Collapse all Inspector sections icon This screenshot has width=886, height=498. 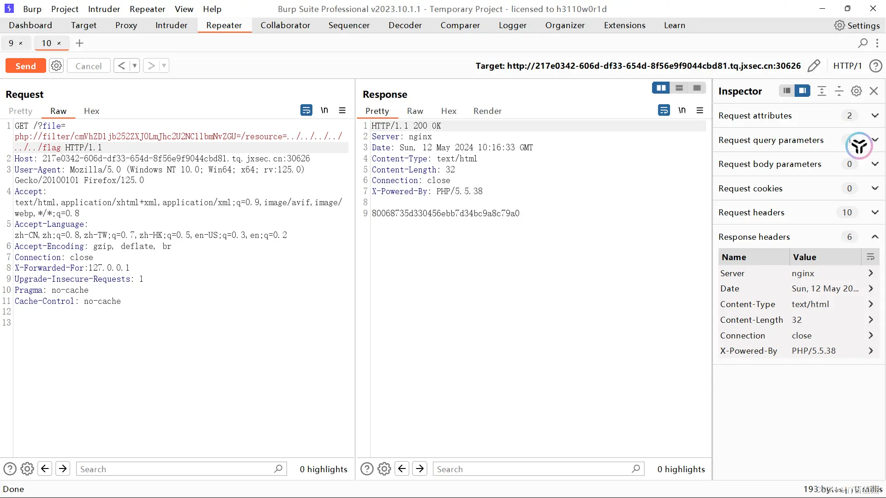839,91
